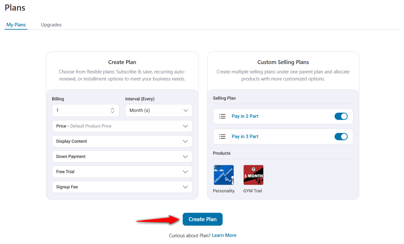
Task: Click the dropdown arrow on Display Content
Action: click(x=185, y=141)
